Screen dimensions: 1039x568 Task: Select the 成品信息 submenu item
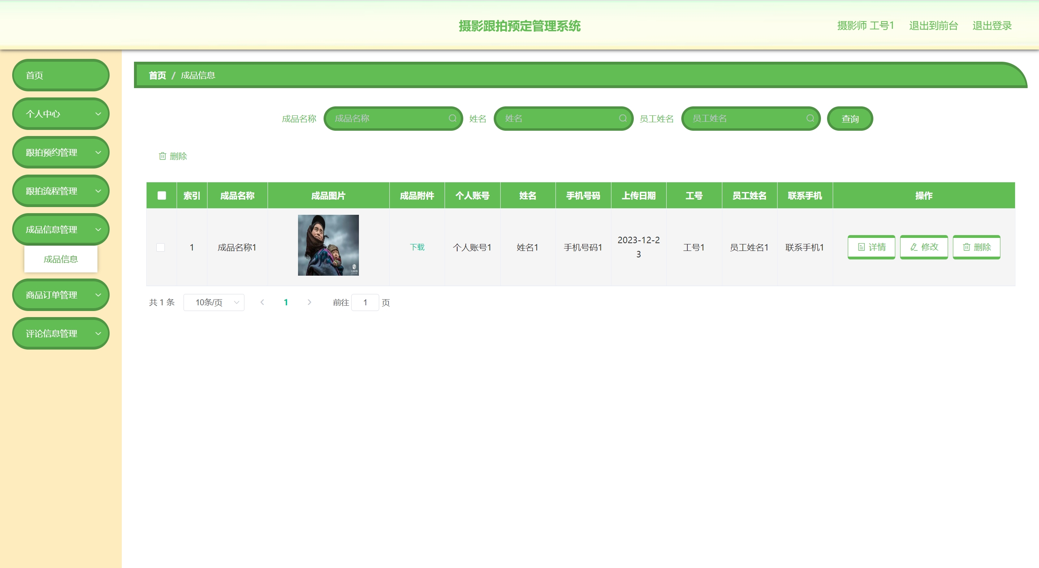pos(61,259)
